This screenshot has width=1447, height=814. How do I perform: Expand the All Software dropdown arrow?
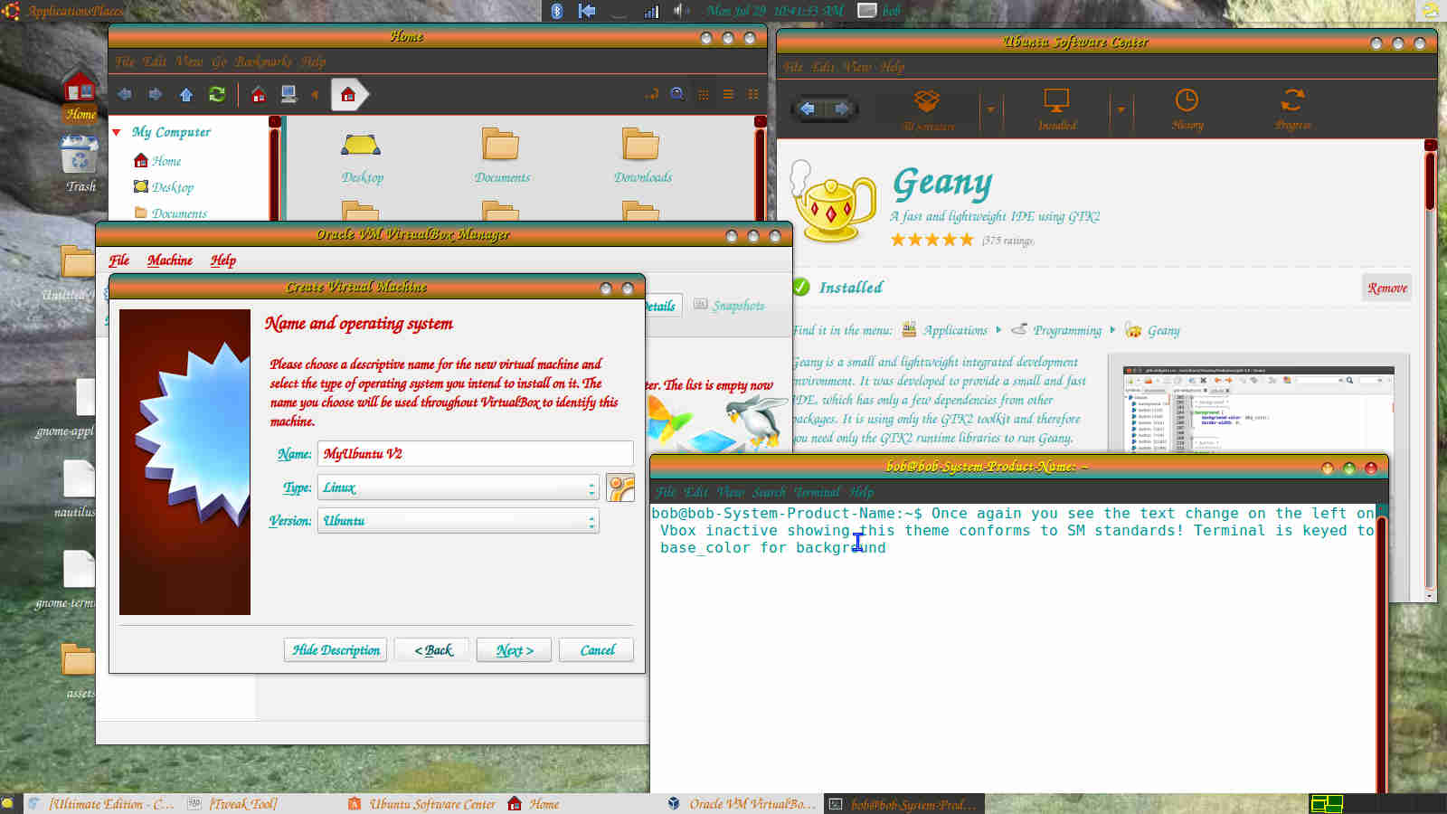click(x=991, y=109)
